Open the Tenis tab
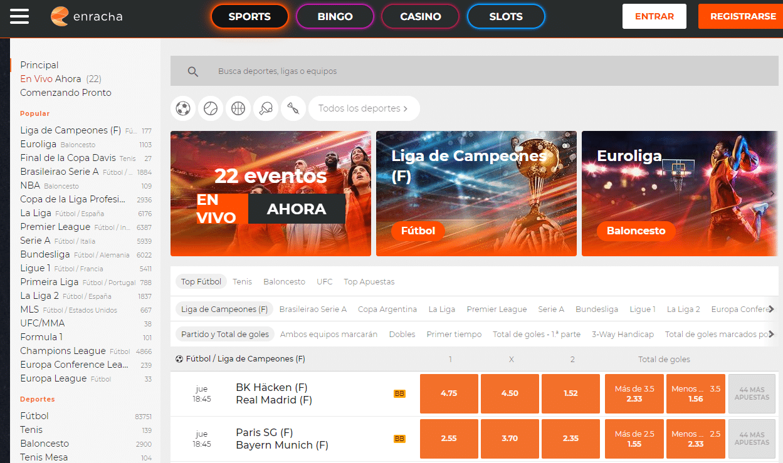This screenshot has height=463, width=783. [242, 282]
